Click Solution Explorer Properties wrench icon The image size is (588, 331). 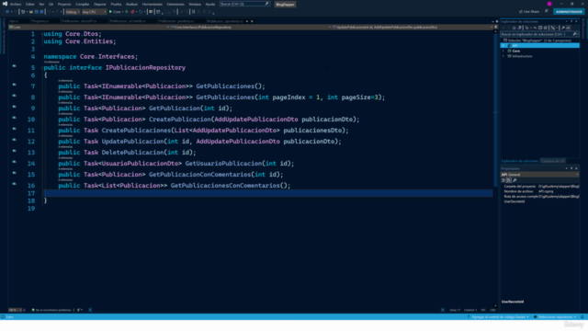click(x=563, y=28)
